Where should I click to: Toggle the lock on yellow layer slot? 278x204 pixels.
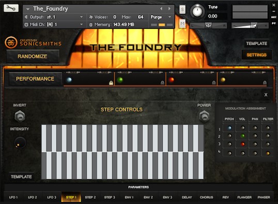click(265, 83)
